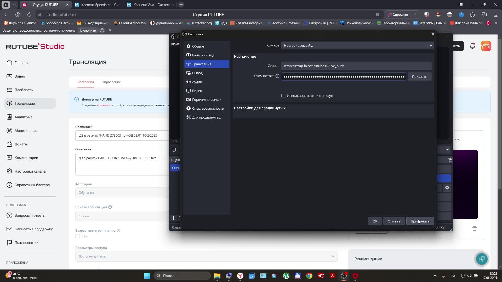
Task: Open the Категория Обучение dropdown
Action: coord(122,193)
